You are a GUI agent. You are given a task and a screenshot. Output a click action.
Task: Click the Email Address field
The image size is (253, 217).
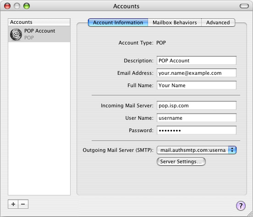(x=197, y=73)
